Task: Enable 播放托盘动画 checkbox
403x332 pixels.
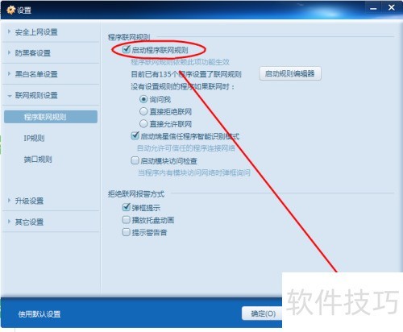Action: pyautogui.click(x=126, y=220)
